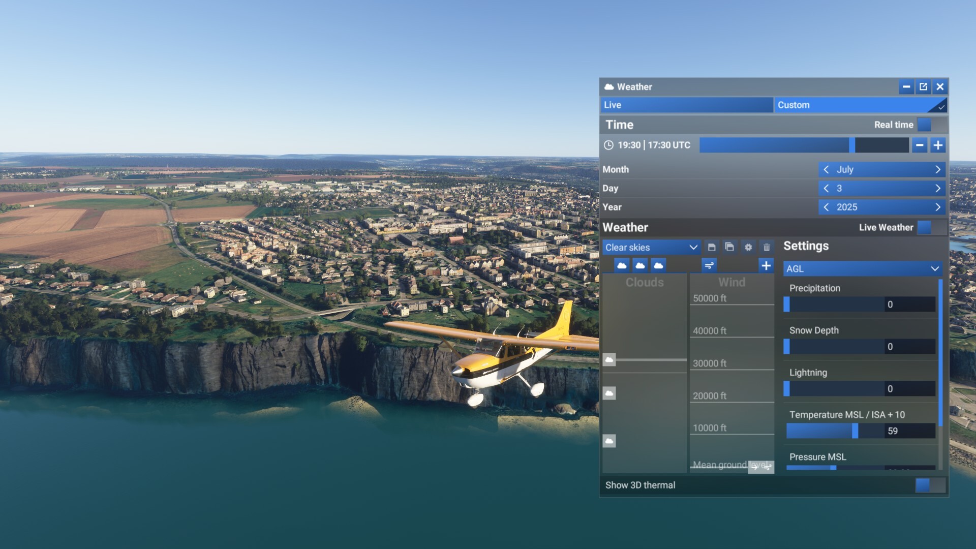
Task: Delete preset with trash icon
Action: point(767,247)
